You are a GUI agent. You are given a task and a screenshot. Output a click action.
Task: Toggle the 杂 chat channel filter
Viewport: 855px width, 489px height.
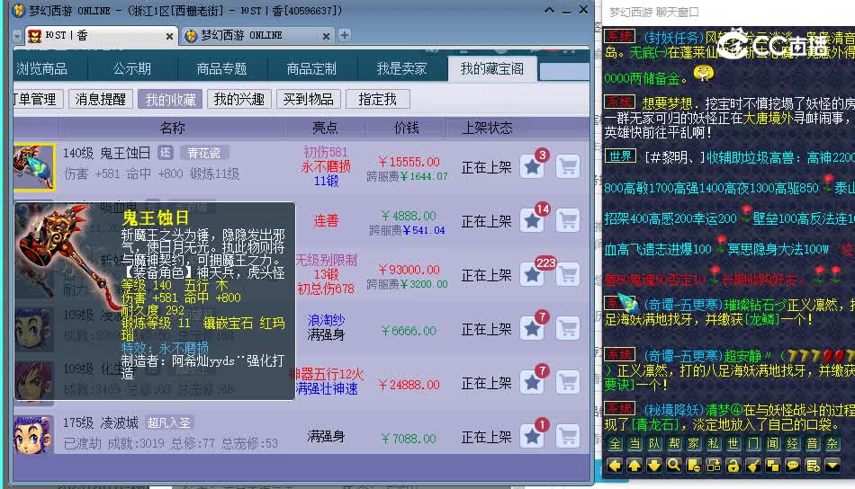pyautogui.click(x=832, y=444)
